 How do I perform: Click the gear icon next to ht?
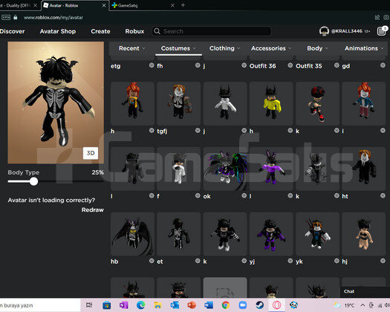click(383, 196)
